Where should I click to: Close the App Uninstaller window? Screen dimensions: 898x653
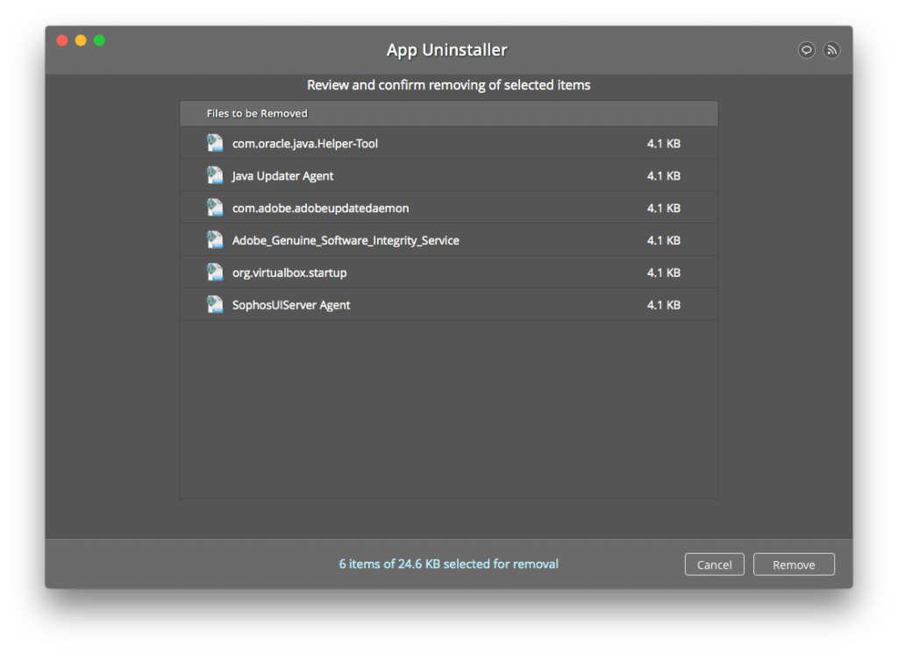62,40
